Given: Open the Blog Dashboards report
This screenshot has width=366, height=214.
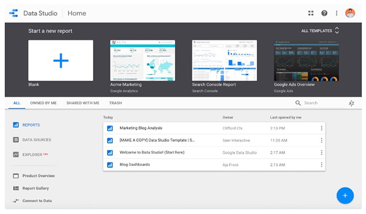Looking at the screenshot, I should [x=135, y=165].
